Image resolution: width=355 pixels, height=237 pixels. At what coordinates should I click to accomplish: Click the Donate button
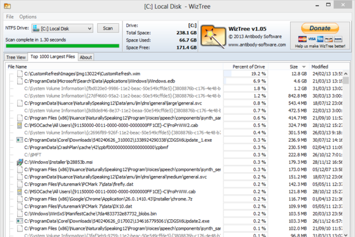(320, 28)
